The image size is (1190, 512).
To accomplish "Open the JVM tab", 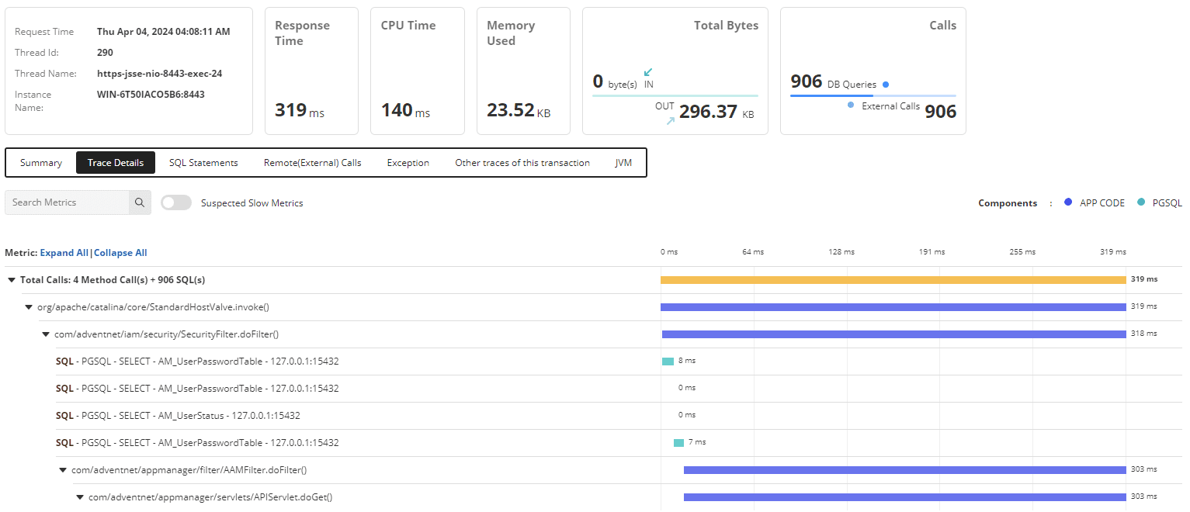I will 623,163.
